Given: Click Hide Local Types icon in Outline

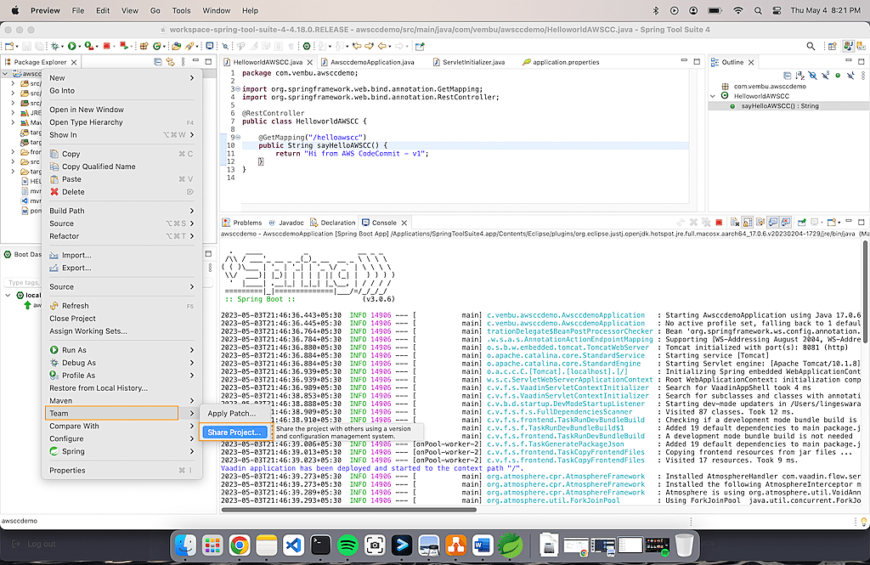Looking at the screenshot, I should click(850, 76).
